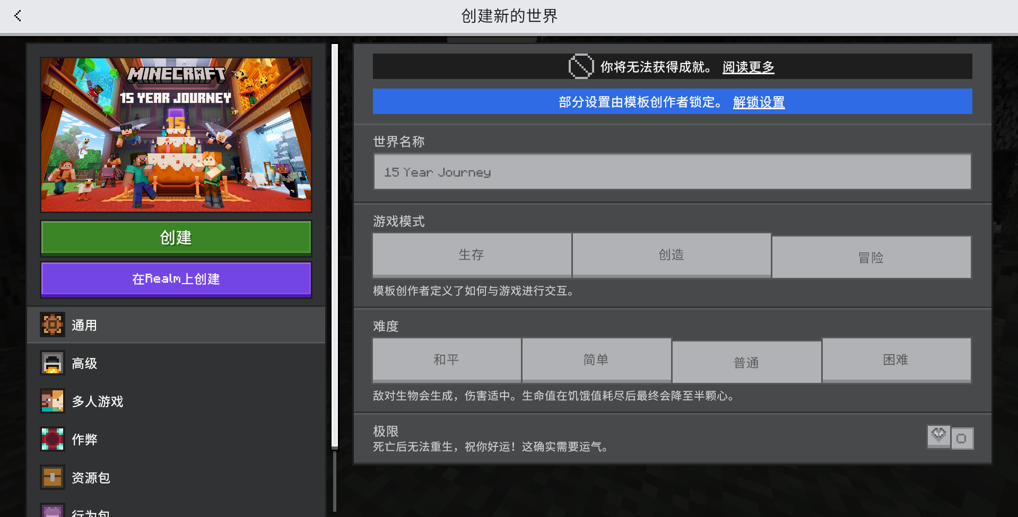The width and height of the screenshot is (1018, 517).
Task: Click the purple 在Realm上创建 button
Action: click(x=176, y=279)
